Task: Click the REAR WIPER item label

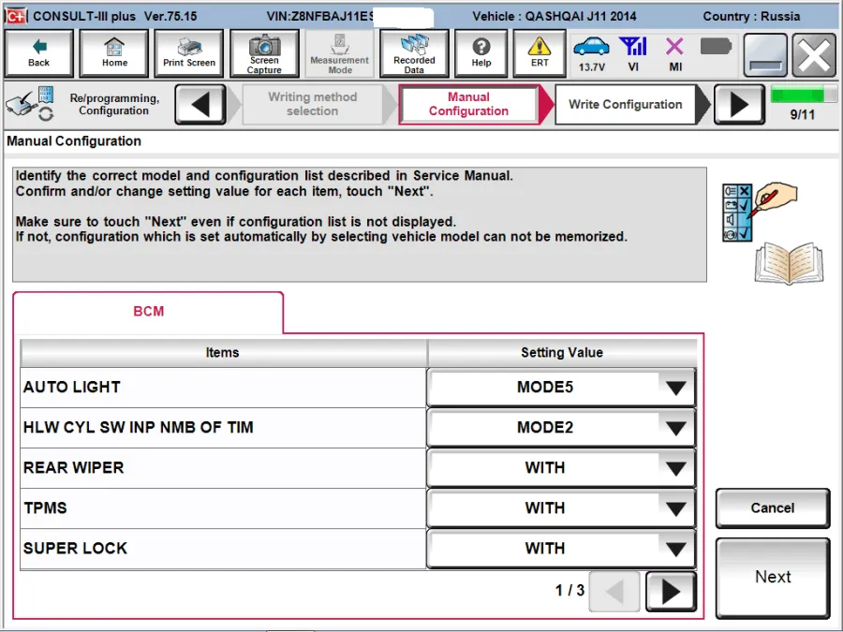Action: point(74,467)
